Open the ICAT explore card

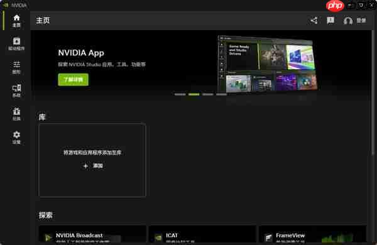(x=202, y=235)
